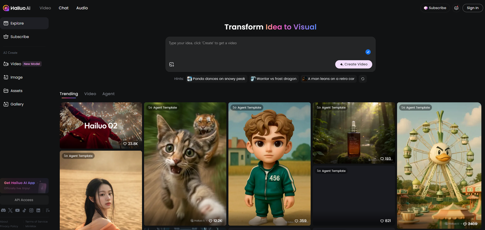Click Agent Template badge on 456 character card
Screen dimensions: 485x230
[x=247, y=108]
